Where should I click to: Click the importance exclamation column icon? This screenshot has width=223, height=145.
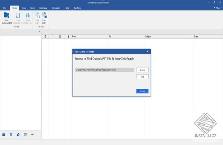point(52,37)
